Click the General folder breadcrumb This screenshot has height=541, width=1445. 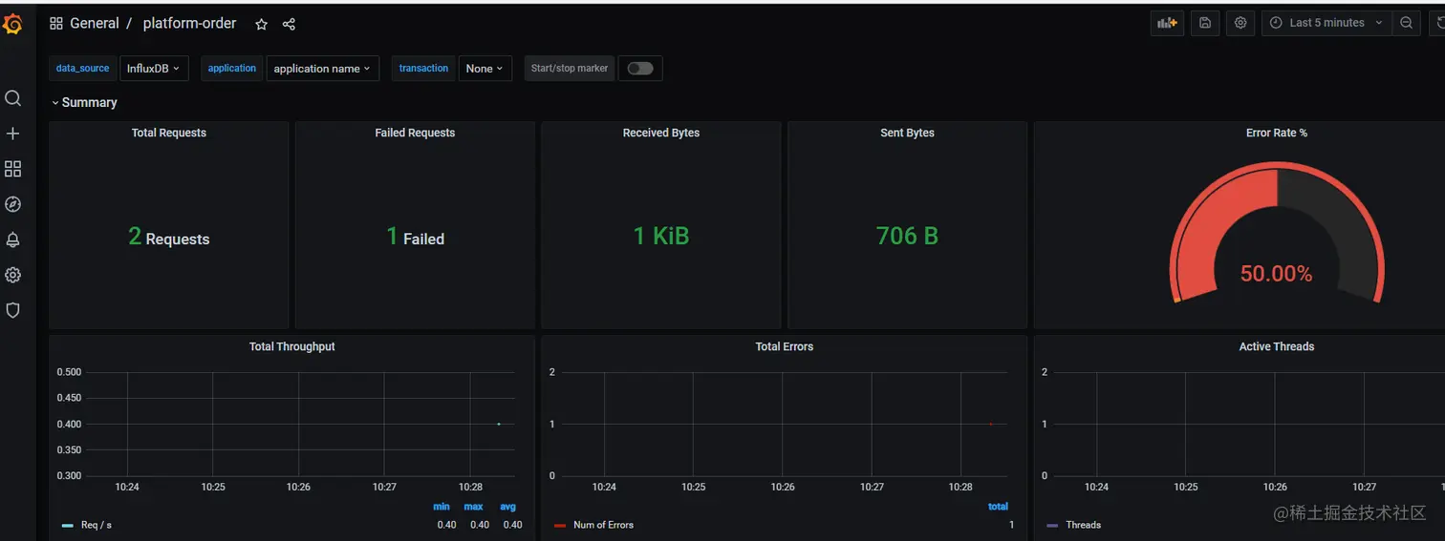coord(95,24)
